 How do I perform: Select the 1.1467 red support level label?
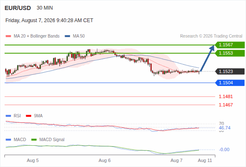pyautogui.click(x=226, y=105)
